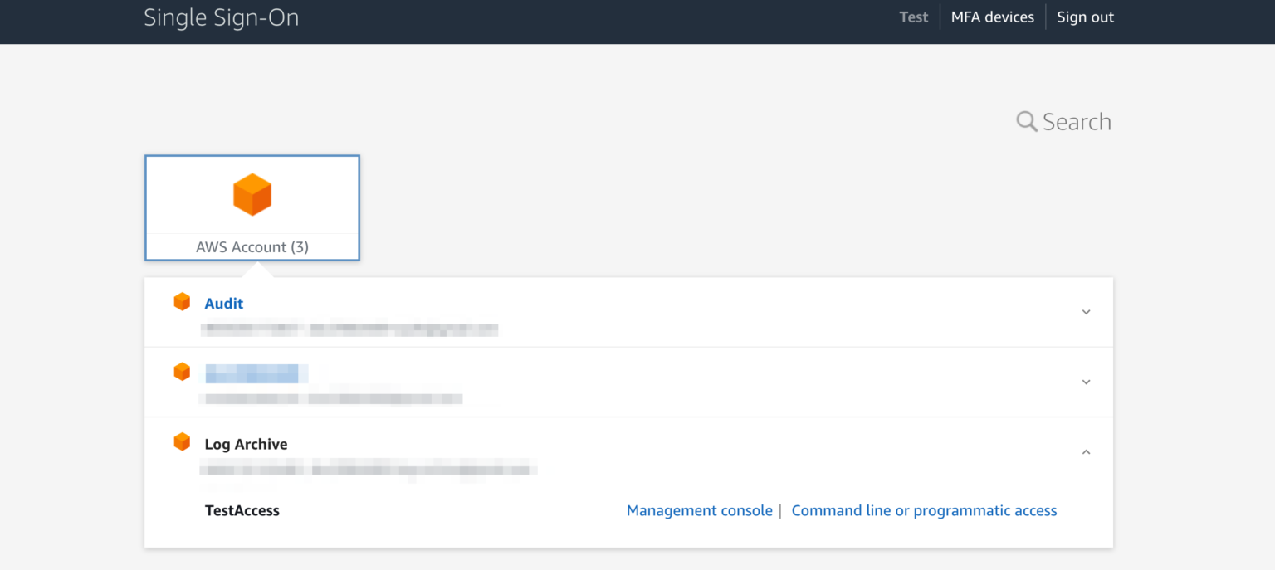Open the Management console link
The image size is (1275, 570).
(x=699, y=510)
